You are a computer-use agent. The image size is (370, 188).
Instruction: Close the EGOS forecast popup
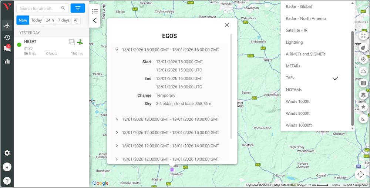227,25
